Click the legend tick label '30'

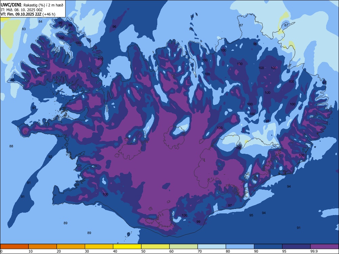click(x=87, y=251)
